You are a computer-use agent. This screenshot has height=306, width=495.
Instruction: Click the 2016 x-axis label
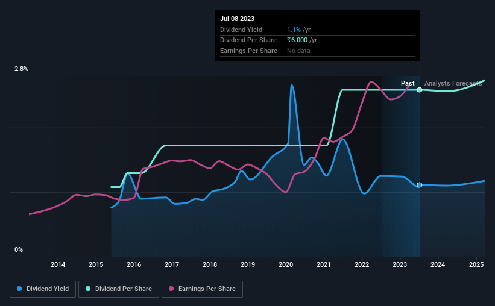tap(134, 264)
